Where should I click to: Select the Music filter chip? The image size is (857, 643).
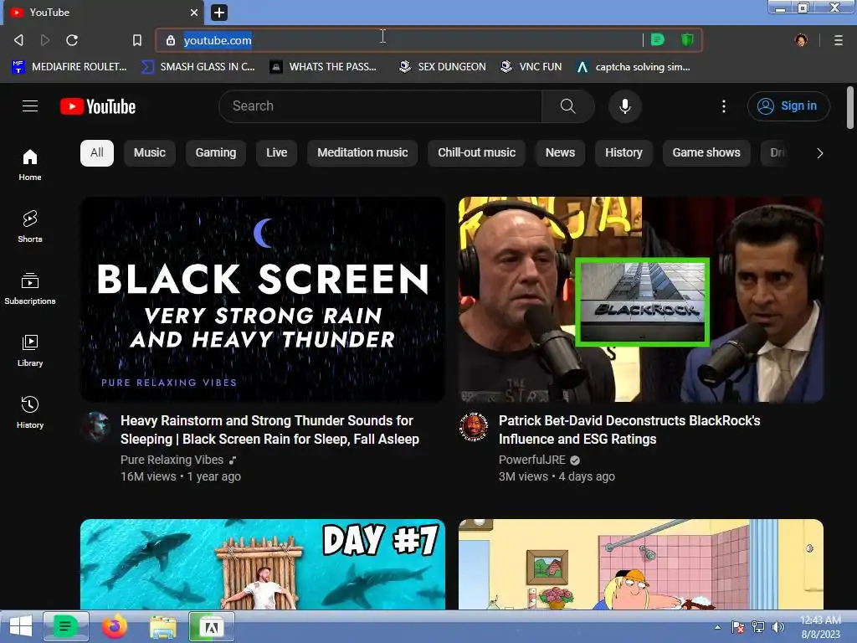point(149,153)
